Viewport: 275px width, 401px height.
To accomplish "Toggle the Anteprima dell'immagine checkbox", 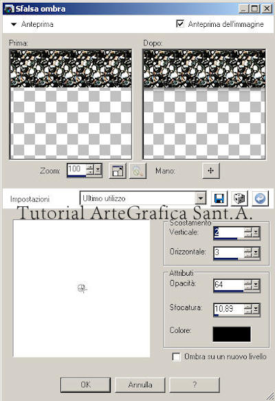I will [x=180, y=24].
